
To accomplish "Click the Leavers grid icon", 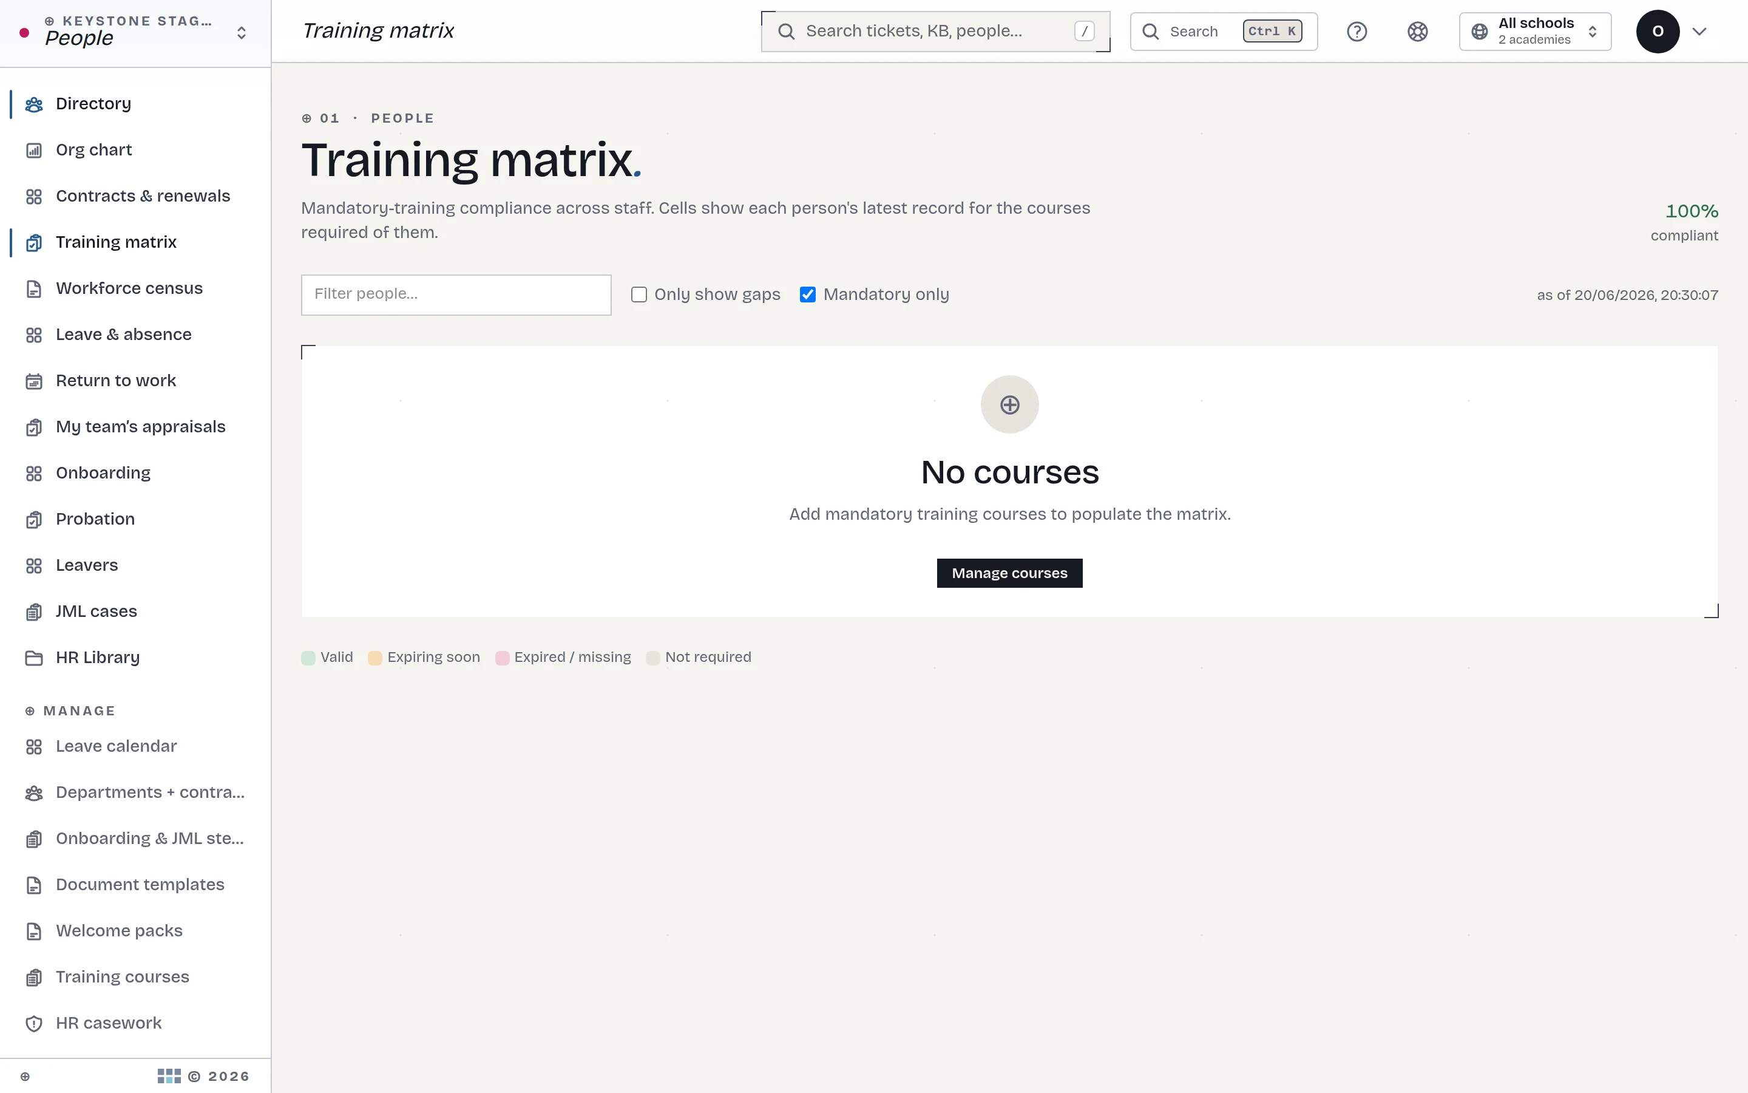I will [34, 566].
